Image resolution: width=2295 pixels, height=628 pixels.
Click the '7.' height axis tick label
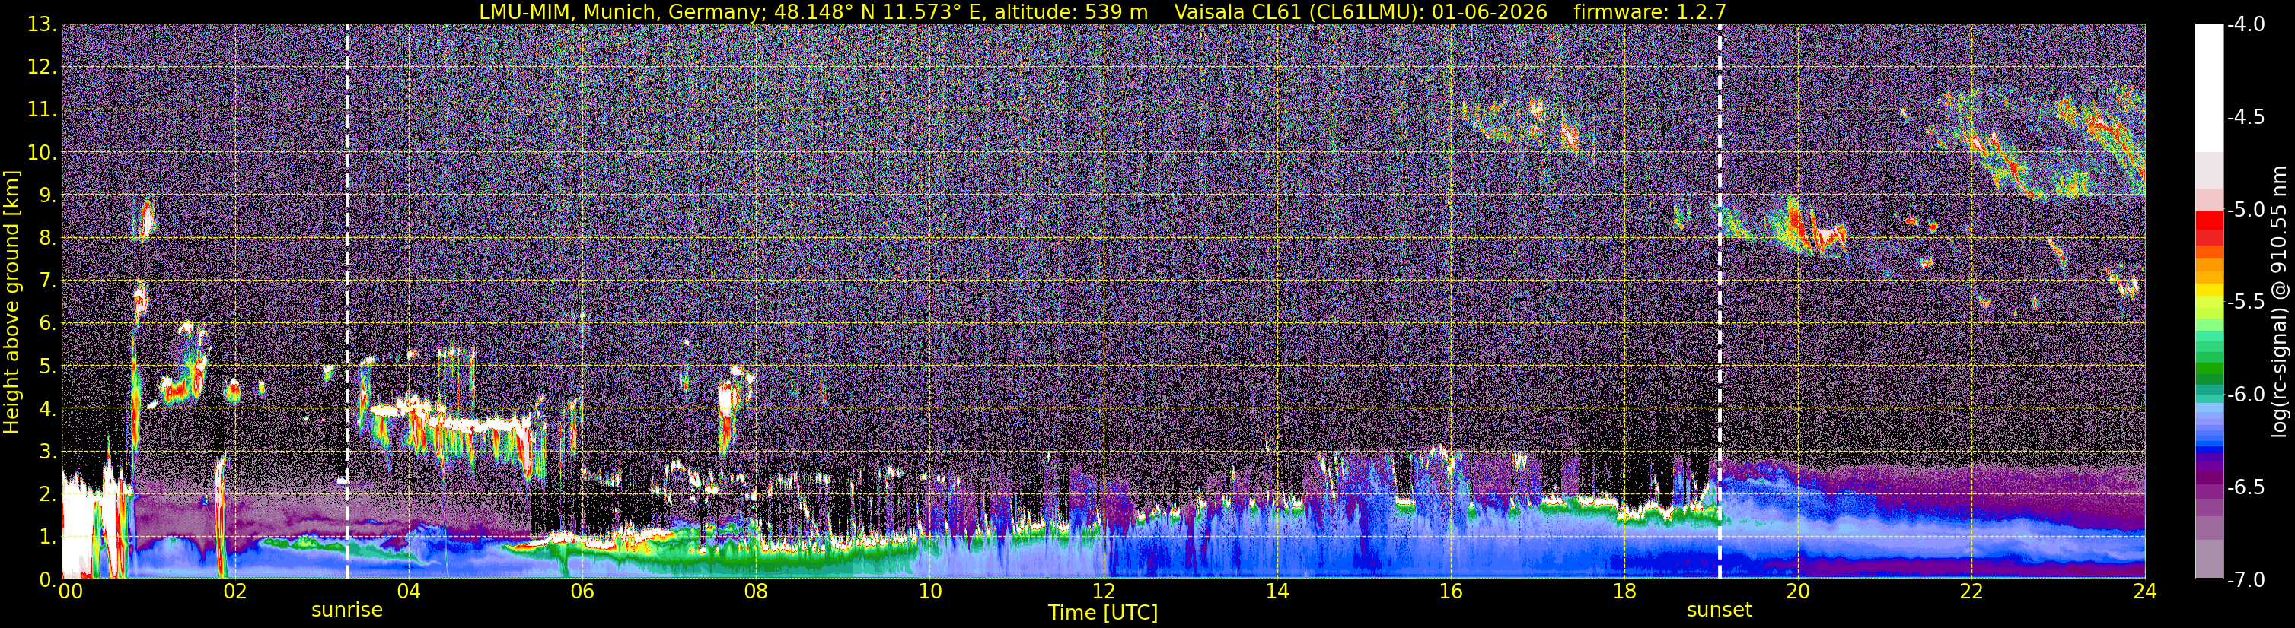pos(46,281)
